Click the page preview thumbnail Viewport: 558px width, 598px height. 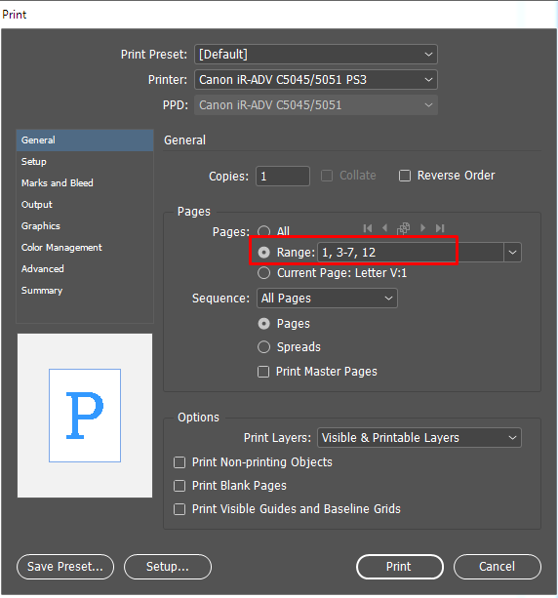[x=85, y=416]
